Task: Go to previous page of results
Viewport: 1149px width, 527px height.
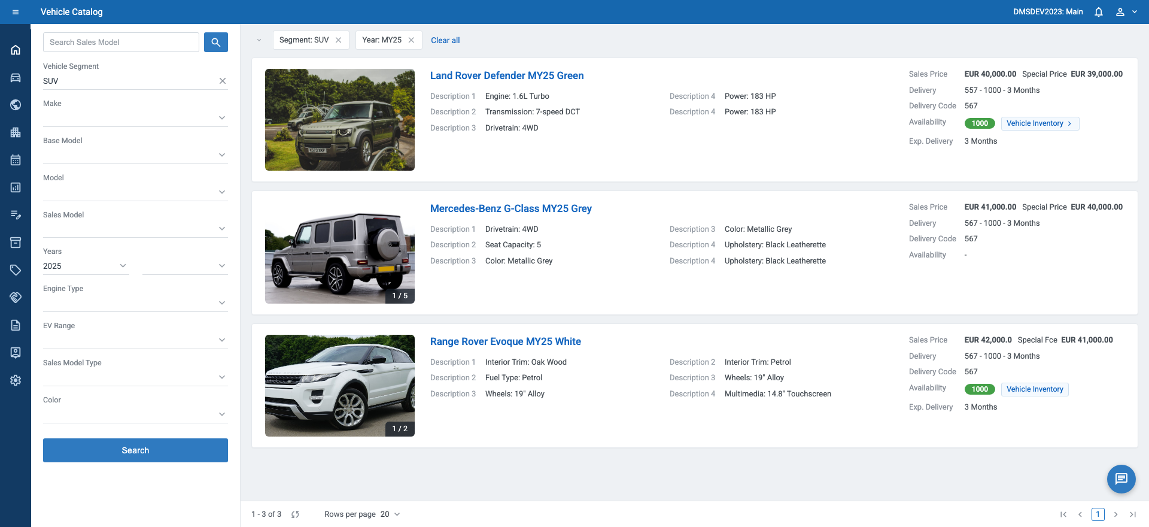Action: tap(1080, 514)
